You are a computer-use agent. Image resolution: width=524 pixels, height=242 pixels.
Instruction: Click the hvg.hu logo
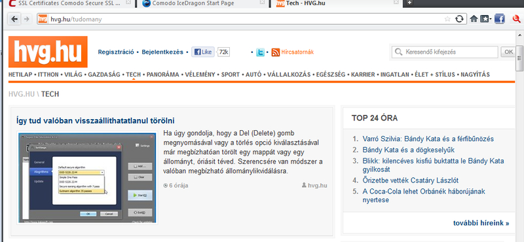point(48,52)
